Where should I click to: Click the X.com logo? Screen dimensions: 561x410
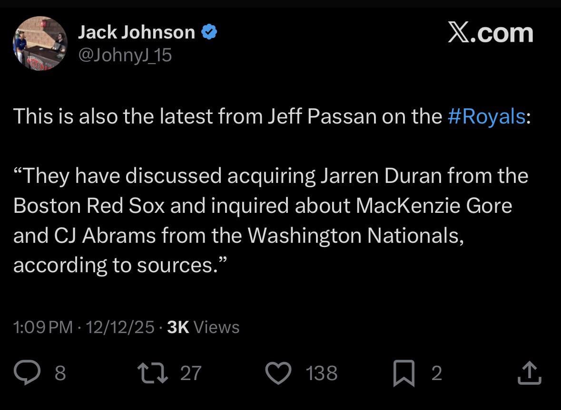(x=491, y=32)
